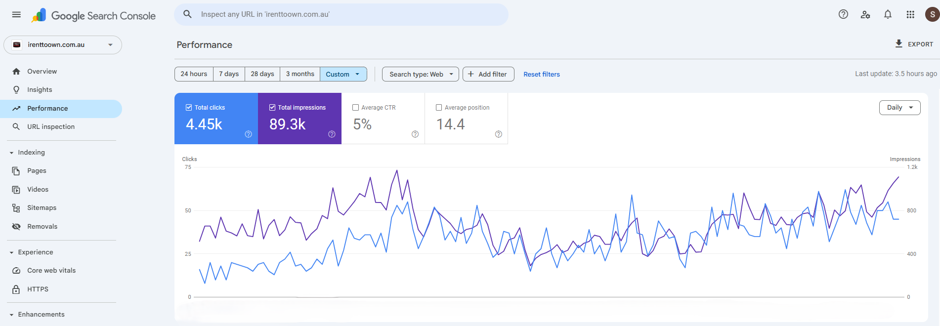Click the Help question mark icon
Image resolution: width=940 pixels, height=326 pixels.
843,14
